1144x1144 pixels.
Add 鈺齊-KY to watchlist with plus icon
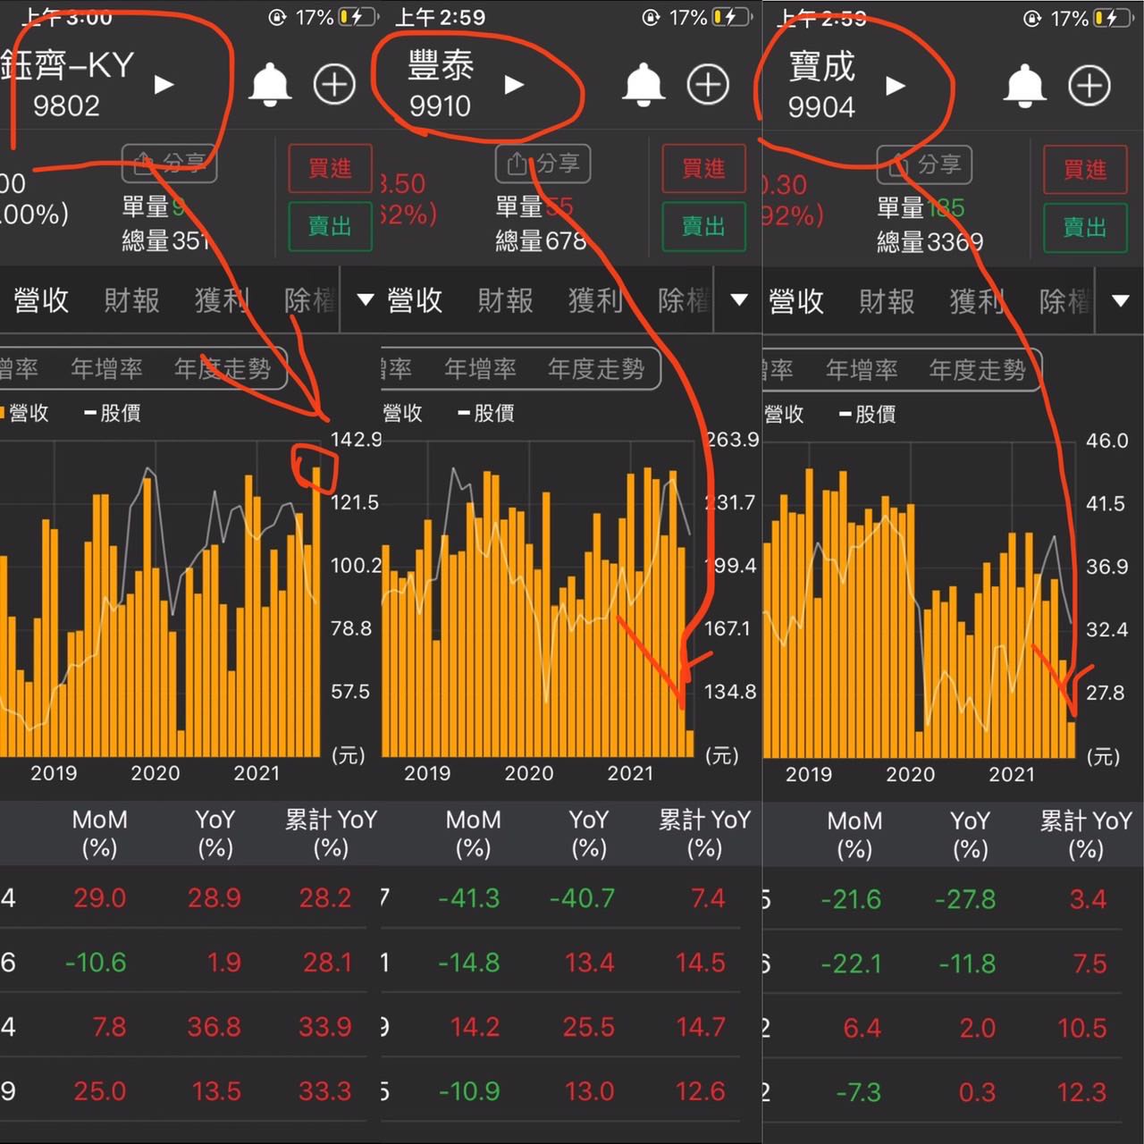tap(334, 85)
